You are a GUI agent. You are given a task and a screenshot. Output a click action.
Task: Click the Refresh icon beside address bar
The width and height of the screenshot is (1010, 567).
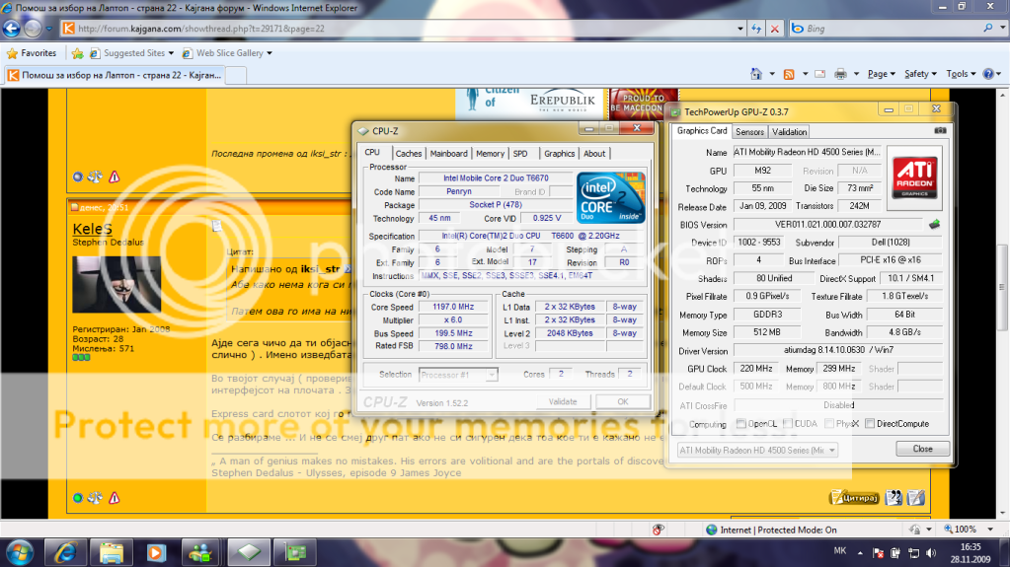pos(756,29)
